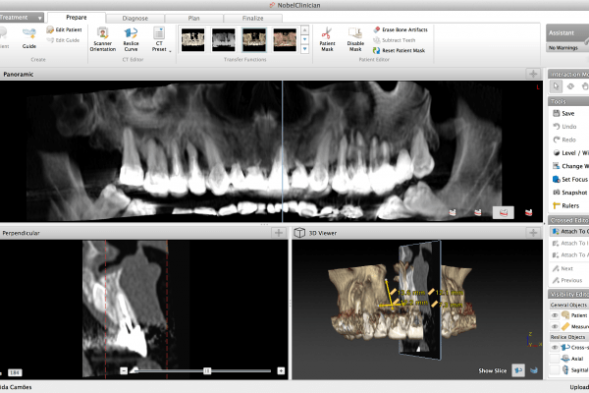Select the first transfer function thumbnail
This screenshot has height=393, width=589.
click(193, 38)
